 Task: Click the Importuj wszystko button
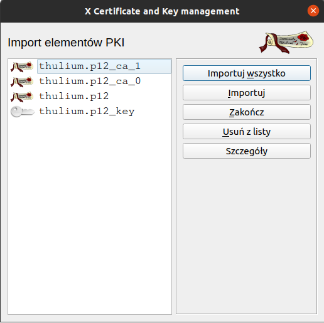(x=247, y=73)
